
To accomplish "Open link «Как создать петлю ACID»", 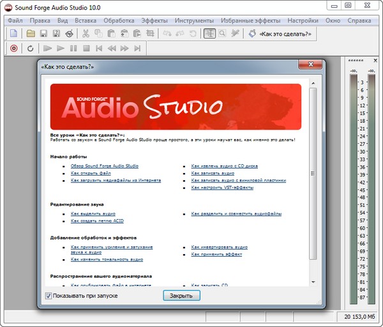I will (x=96, y=221).
